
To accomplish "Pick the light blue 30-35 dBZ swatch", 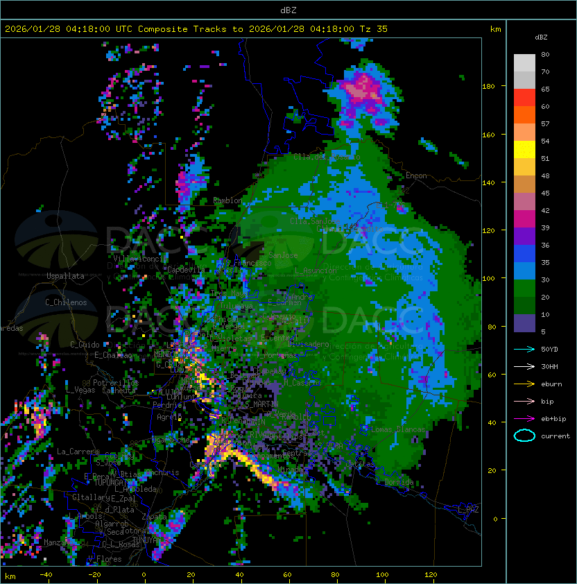I will click(x=524, y=271).
